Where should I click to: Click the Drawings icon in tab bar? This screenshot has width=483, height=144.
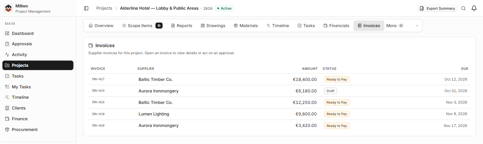[202, 26]
